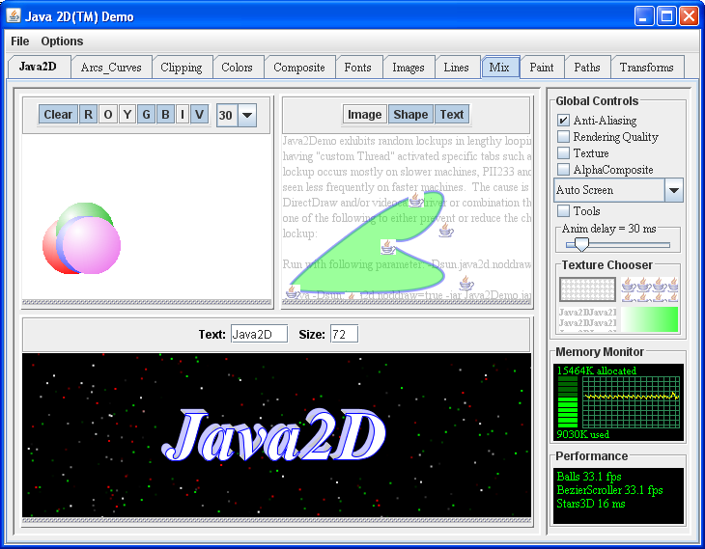Expand the Auto Screen dropdown arrow

[x=673, y=190]
